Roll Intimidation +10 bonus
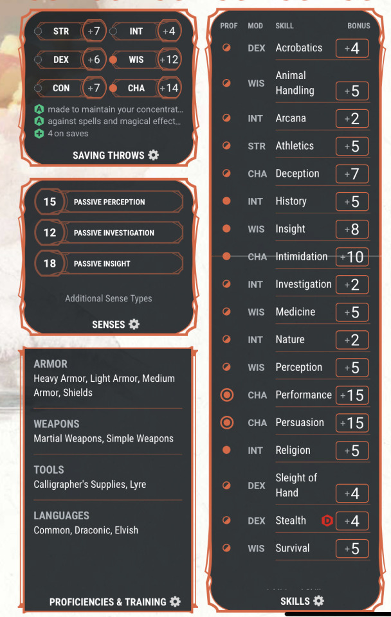Viewport: 391px width, 617px height. [352, 257]
